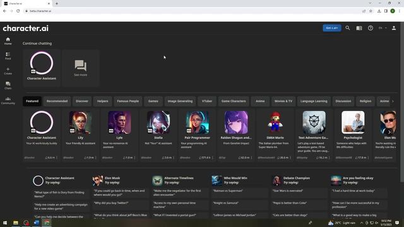The height and width of the screenshot is (227, 404).
Task: Open the help question mark icon
Action: [x=371, y=28]
